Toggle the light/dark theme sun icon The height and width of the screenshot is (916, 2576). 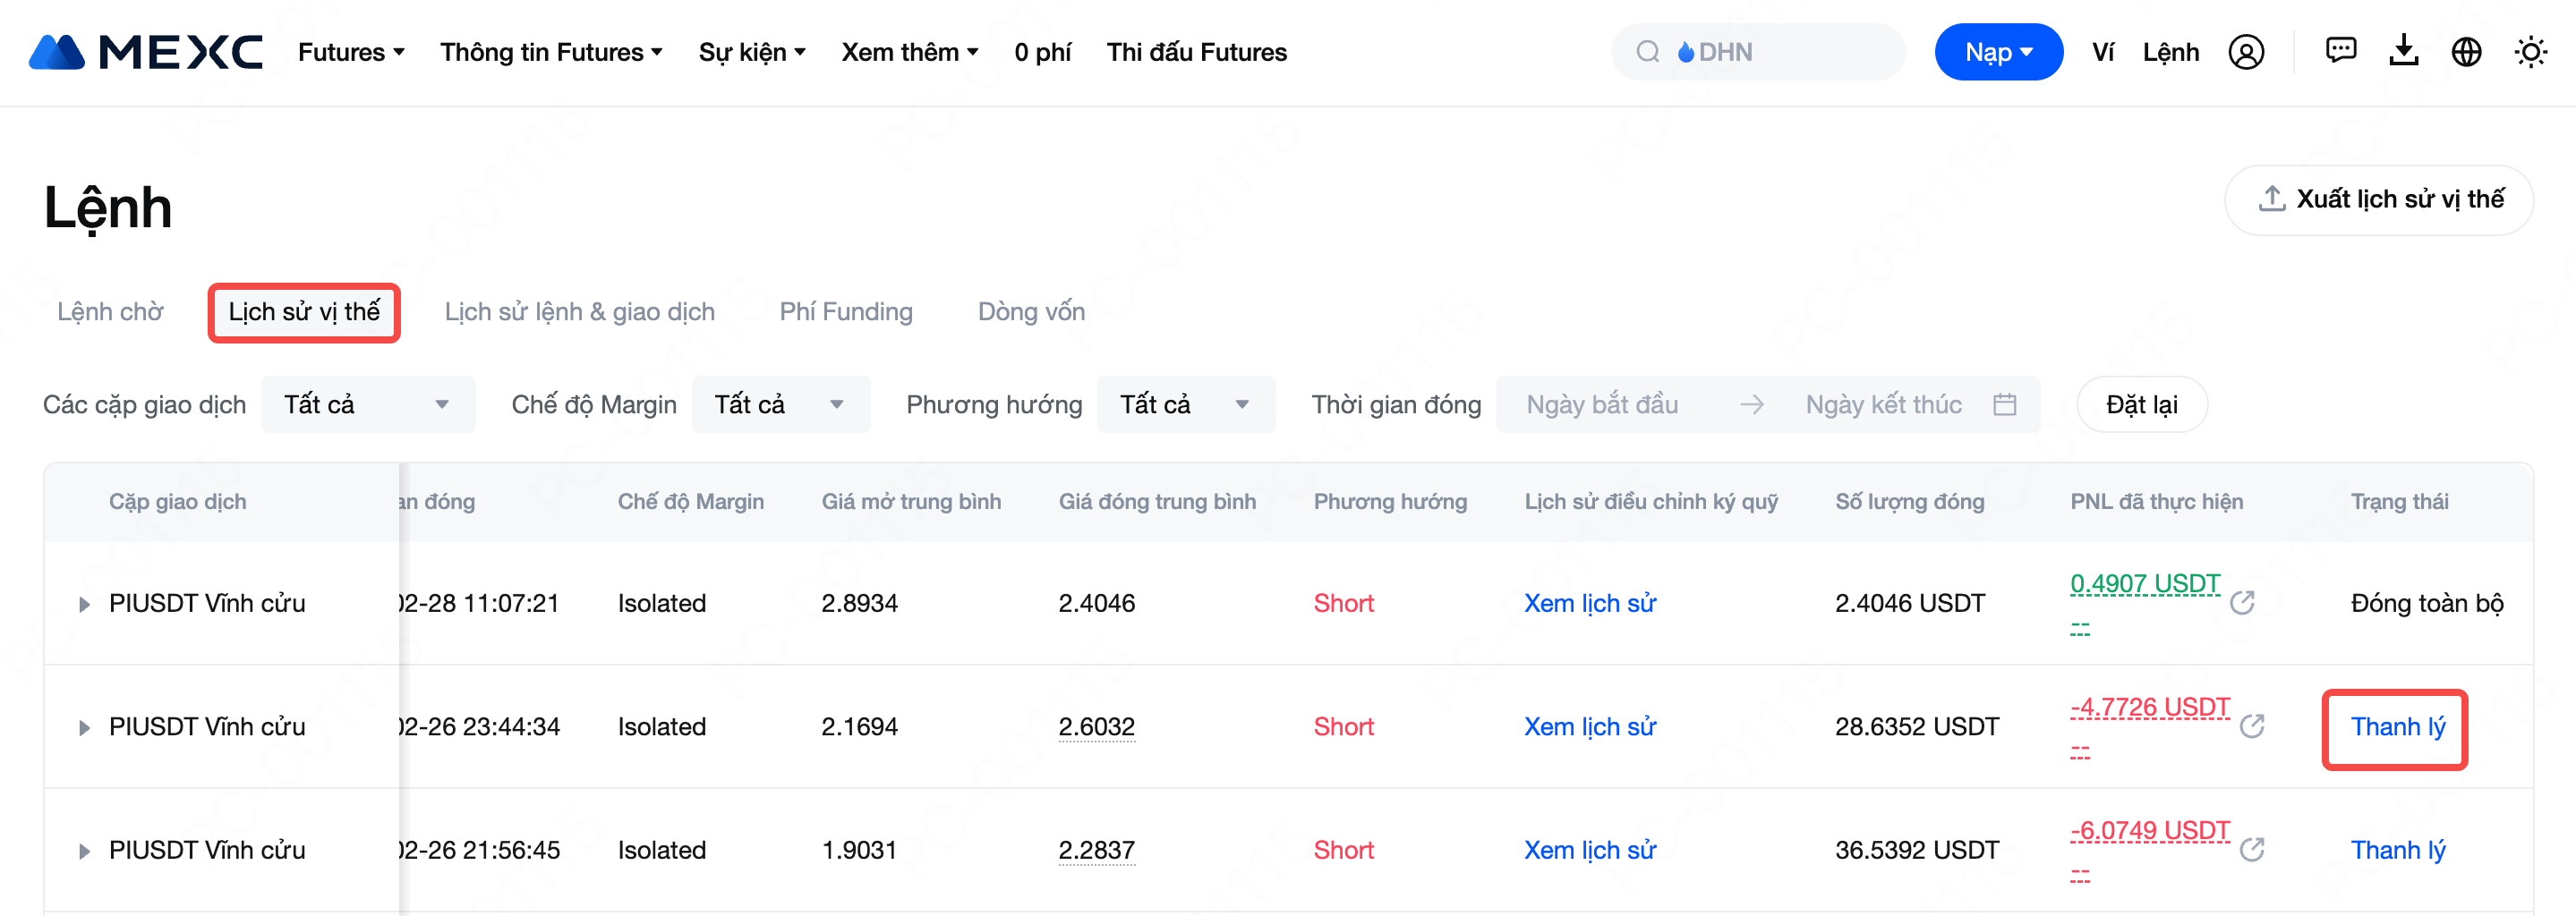[x=2530, y=52]
